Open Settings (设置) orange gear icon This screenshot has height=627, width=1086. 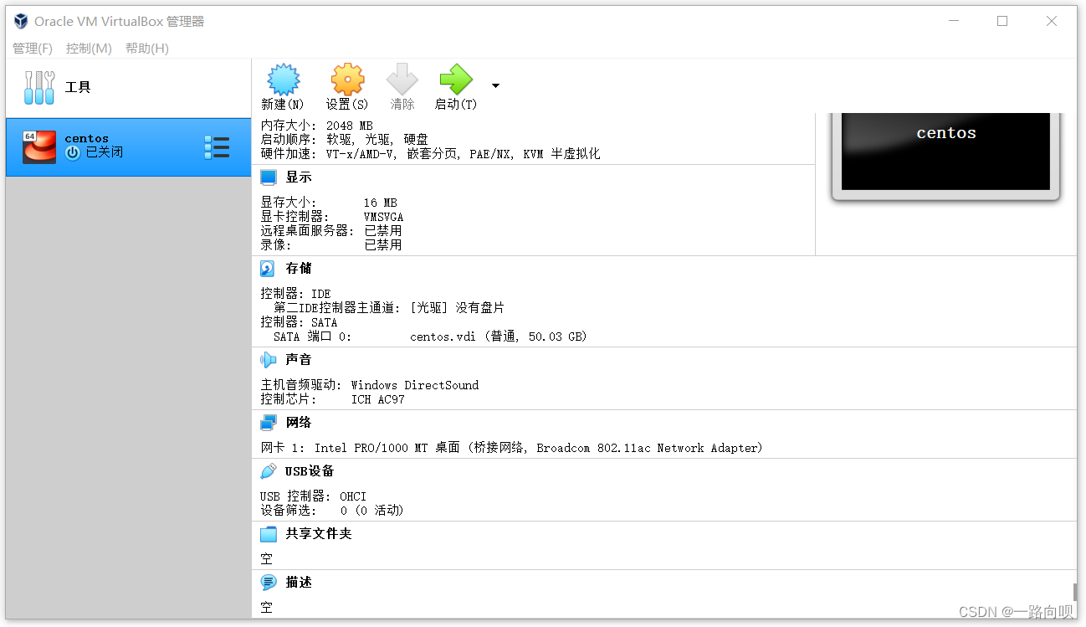[x=347, y=80]
